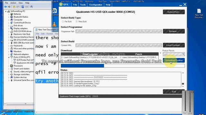The width and height of the screenshot is (206, 115).
Task: Click Bluetooth Radios icon
Action: click(12, 17)
